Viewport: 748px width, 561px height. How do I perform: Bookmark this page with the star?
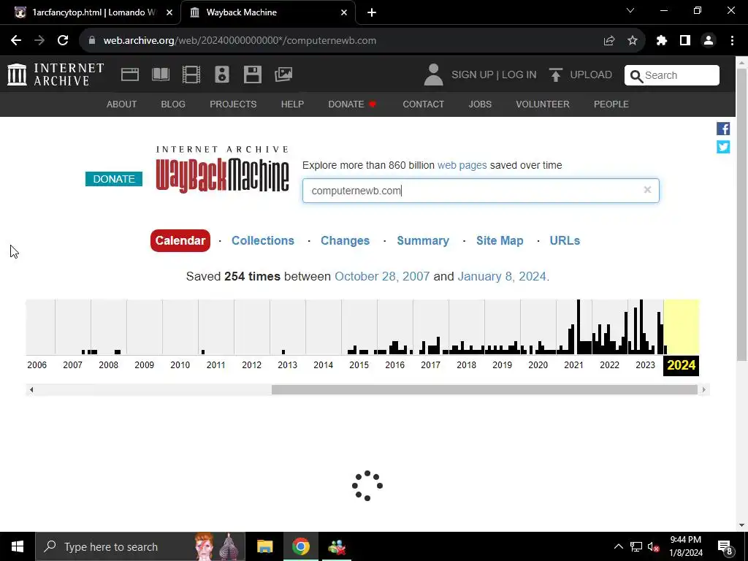point(632,41)
